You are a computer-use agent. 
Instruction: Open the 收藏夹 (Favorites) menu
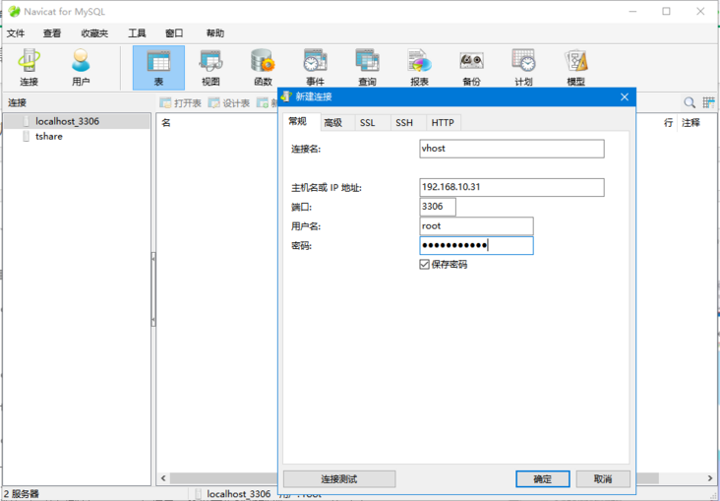(x=94, y=33)
